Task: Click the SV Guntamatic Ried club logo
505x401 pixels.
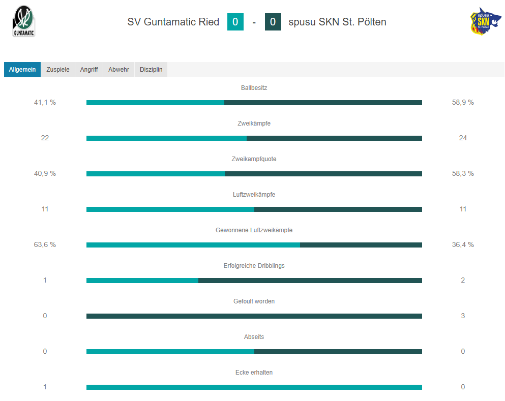Action: [23, 21]
